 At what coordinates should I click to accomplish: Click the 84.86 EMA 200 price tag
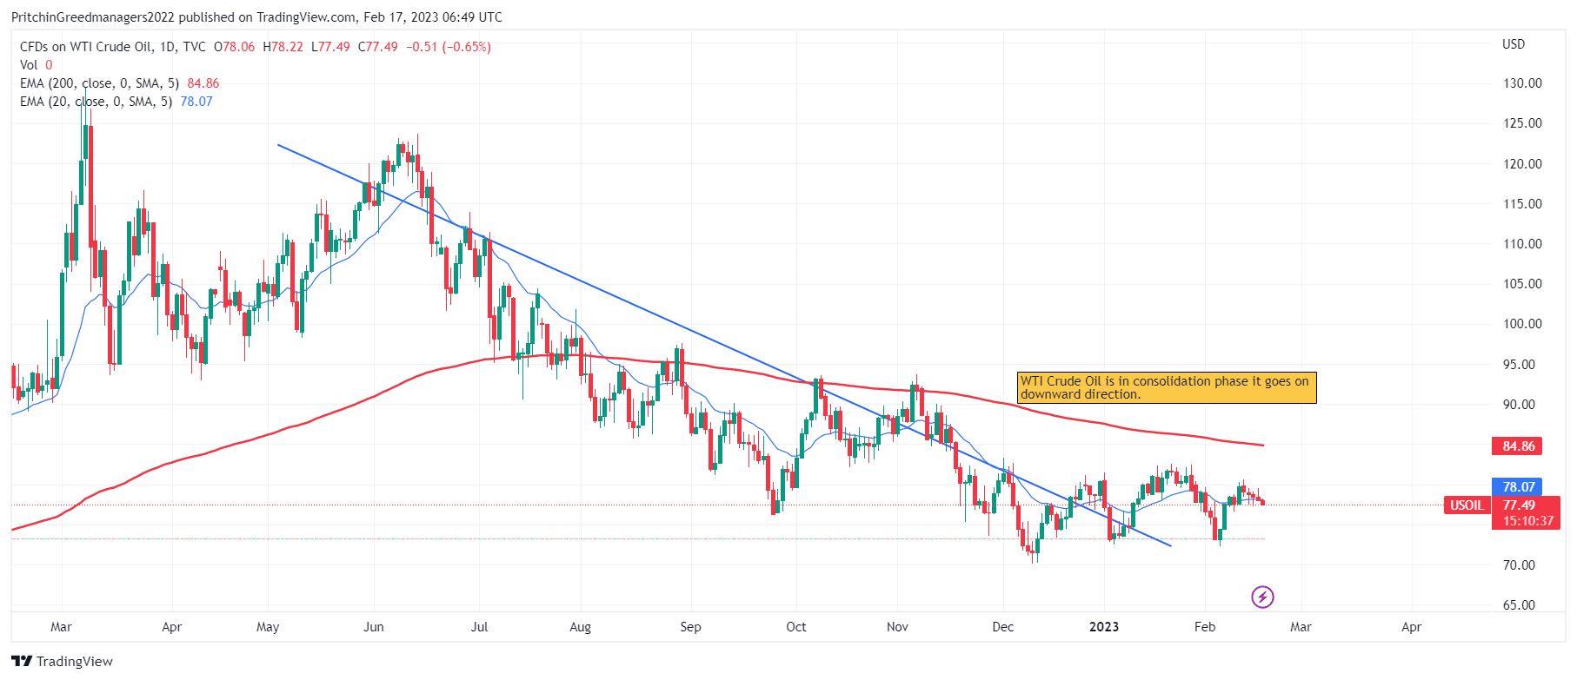pos(1518,446)
